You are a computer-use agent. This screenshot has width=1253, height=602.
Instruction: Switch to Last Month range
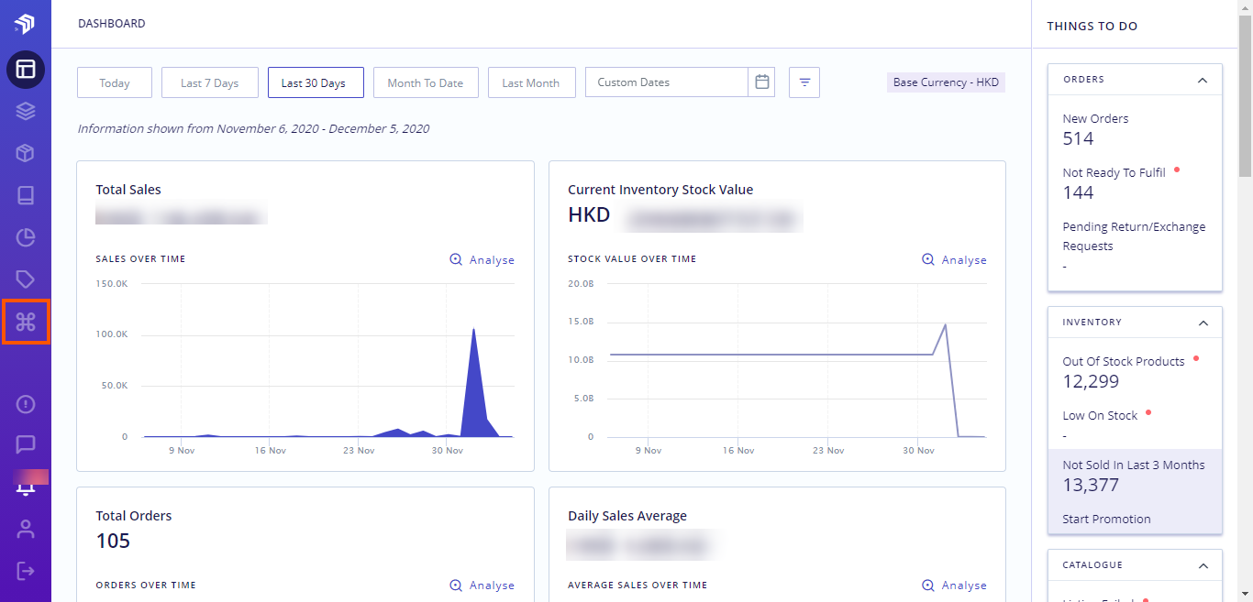[x=531, y=82]
